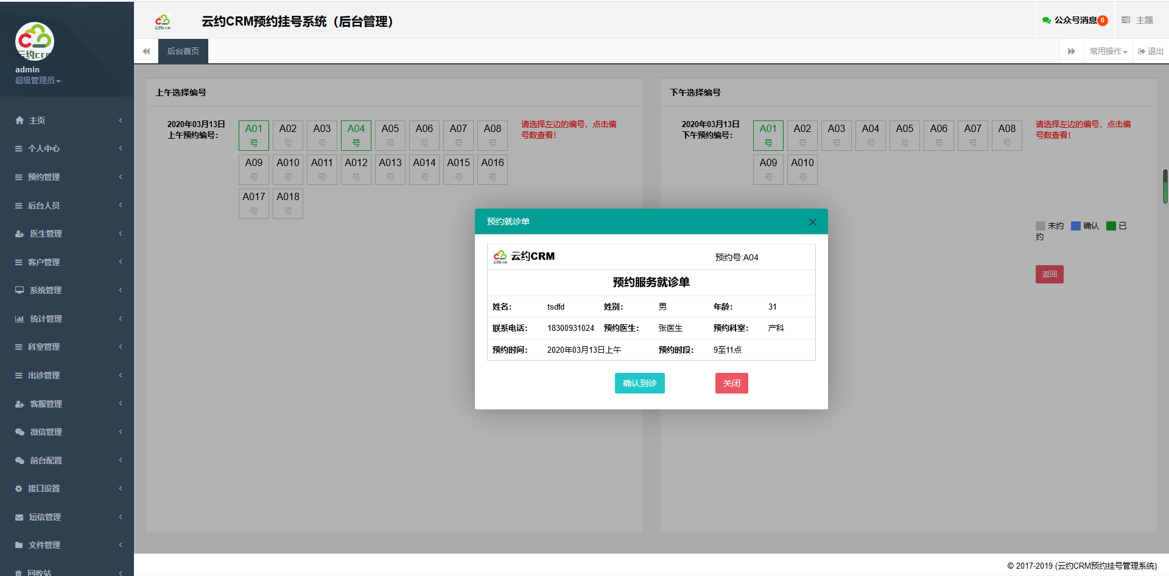Select afternoon slot A010
The width and height of the screenshot is (1169, 576).
(802, 169)
